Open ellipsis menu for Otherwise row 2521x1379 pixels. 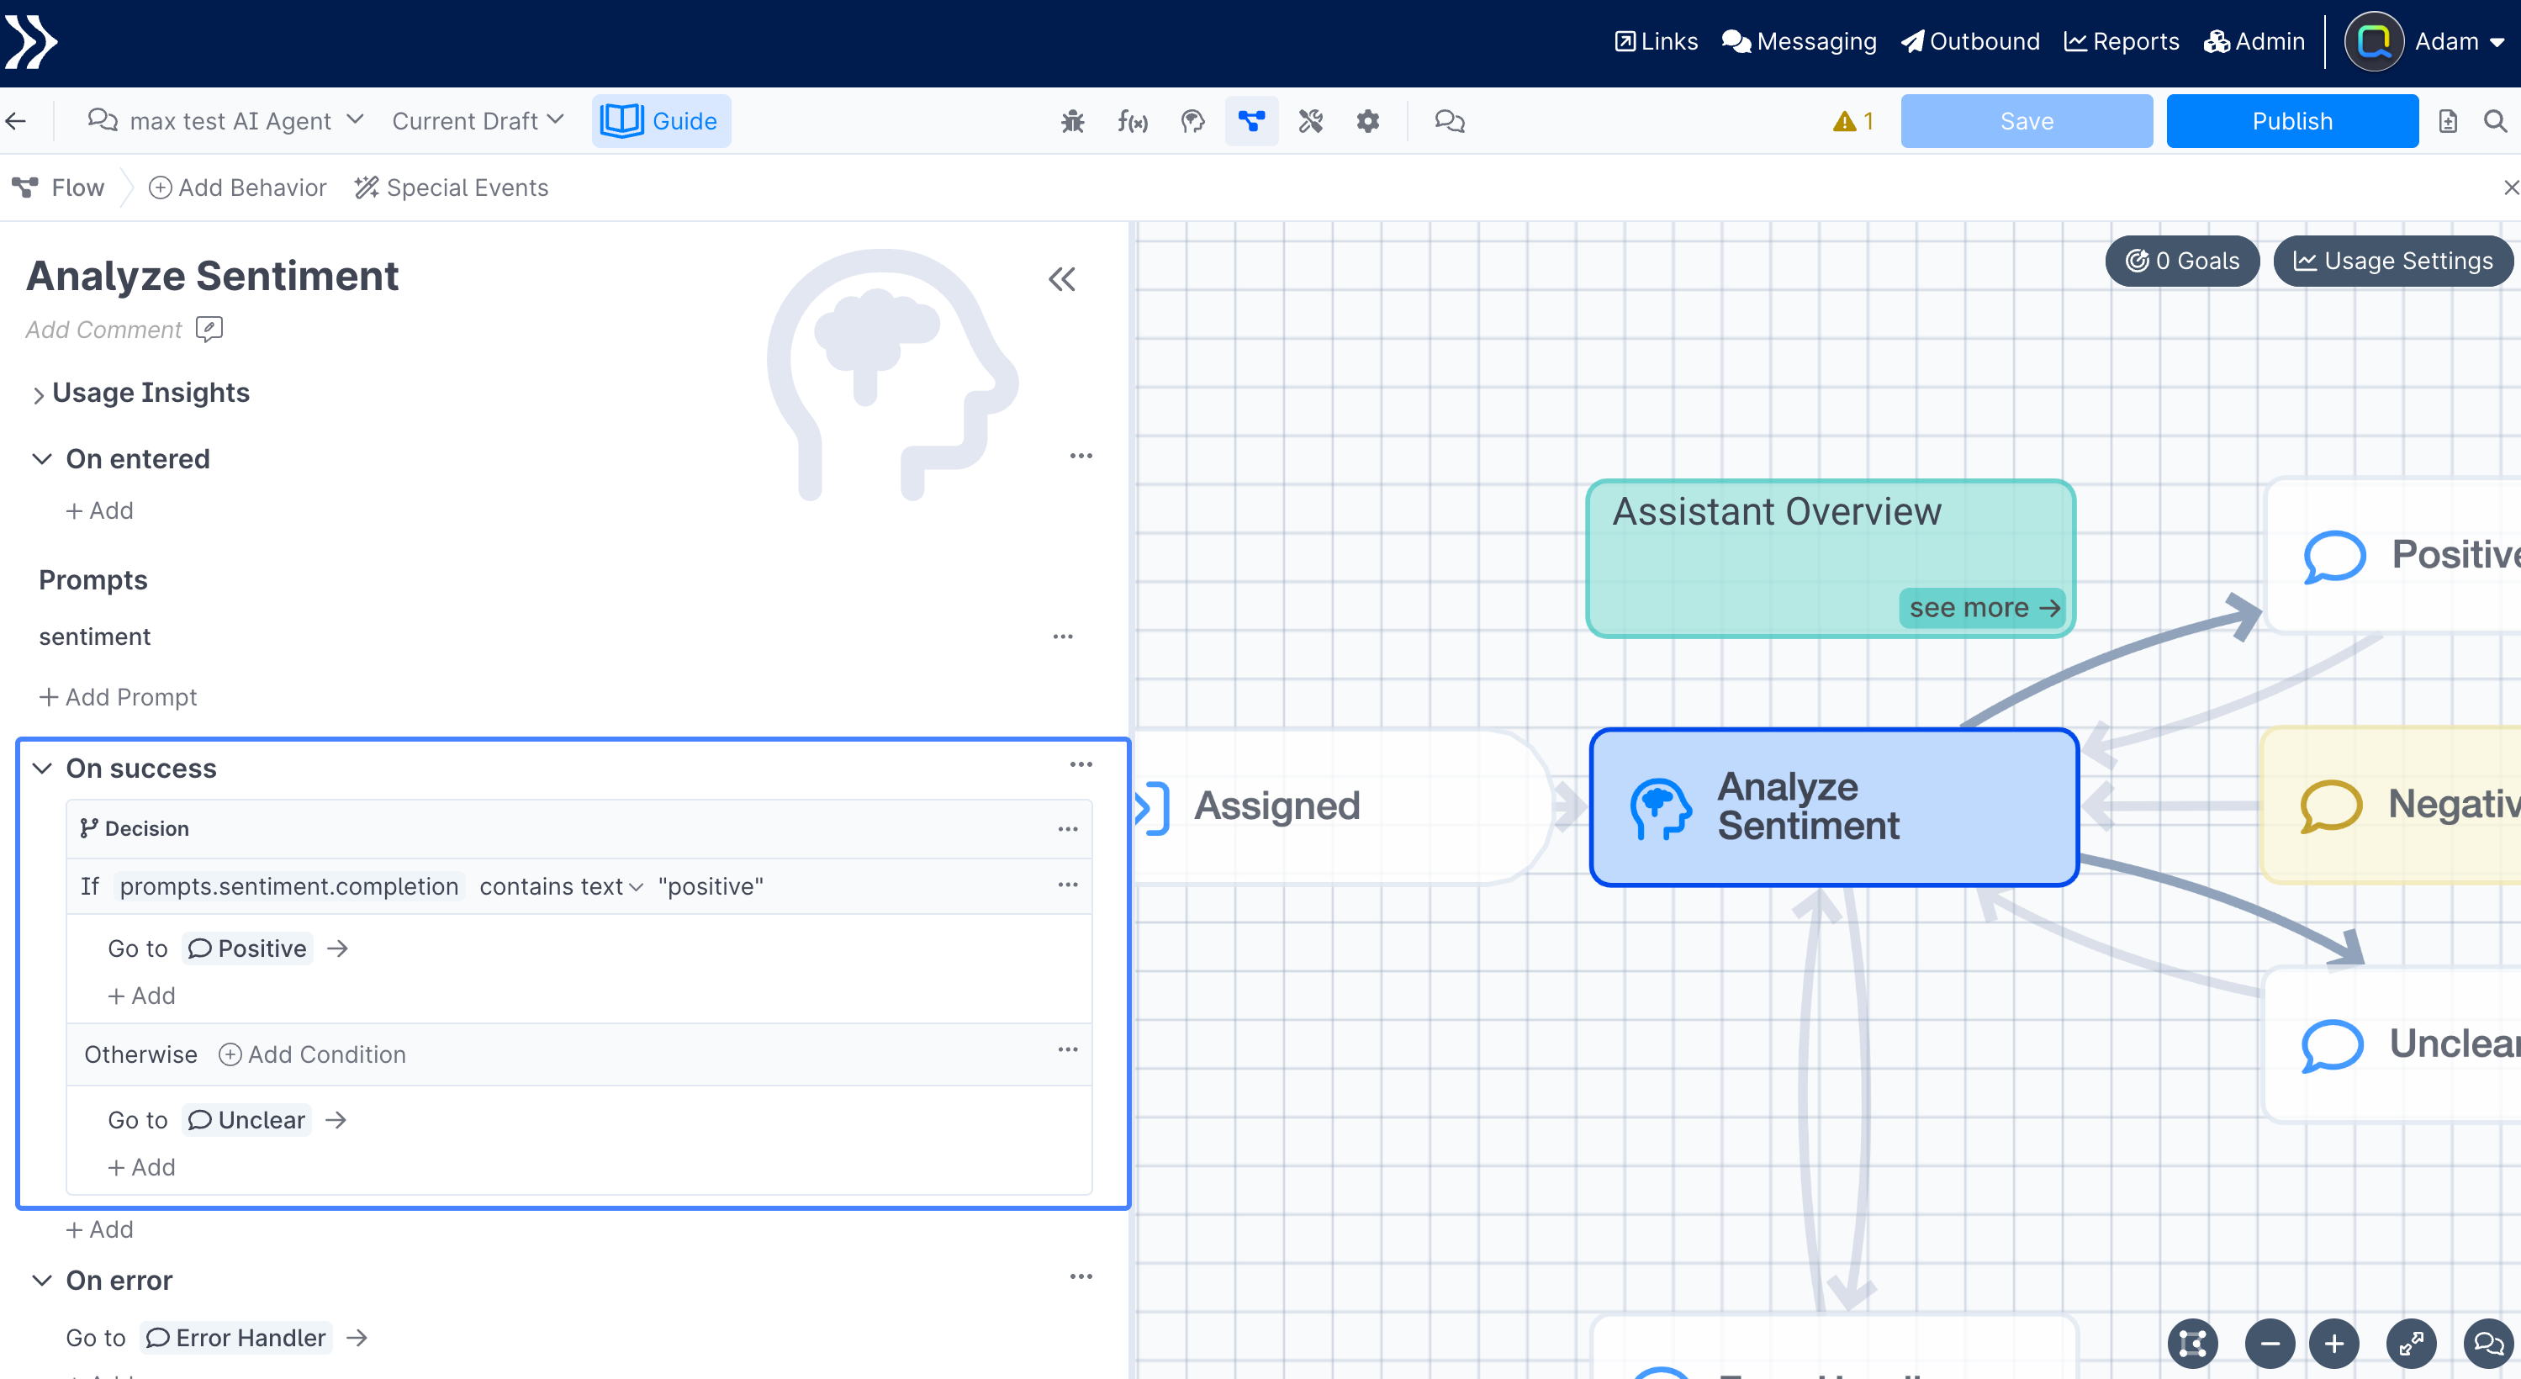(1068, 1049)
